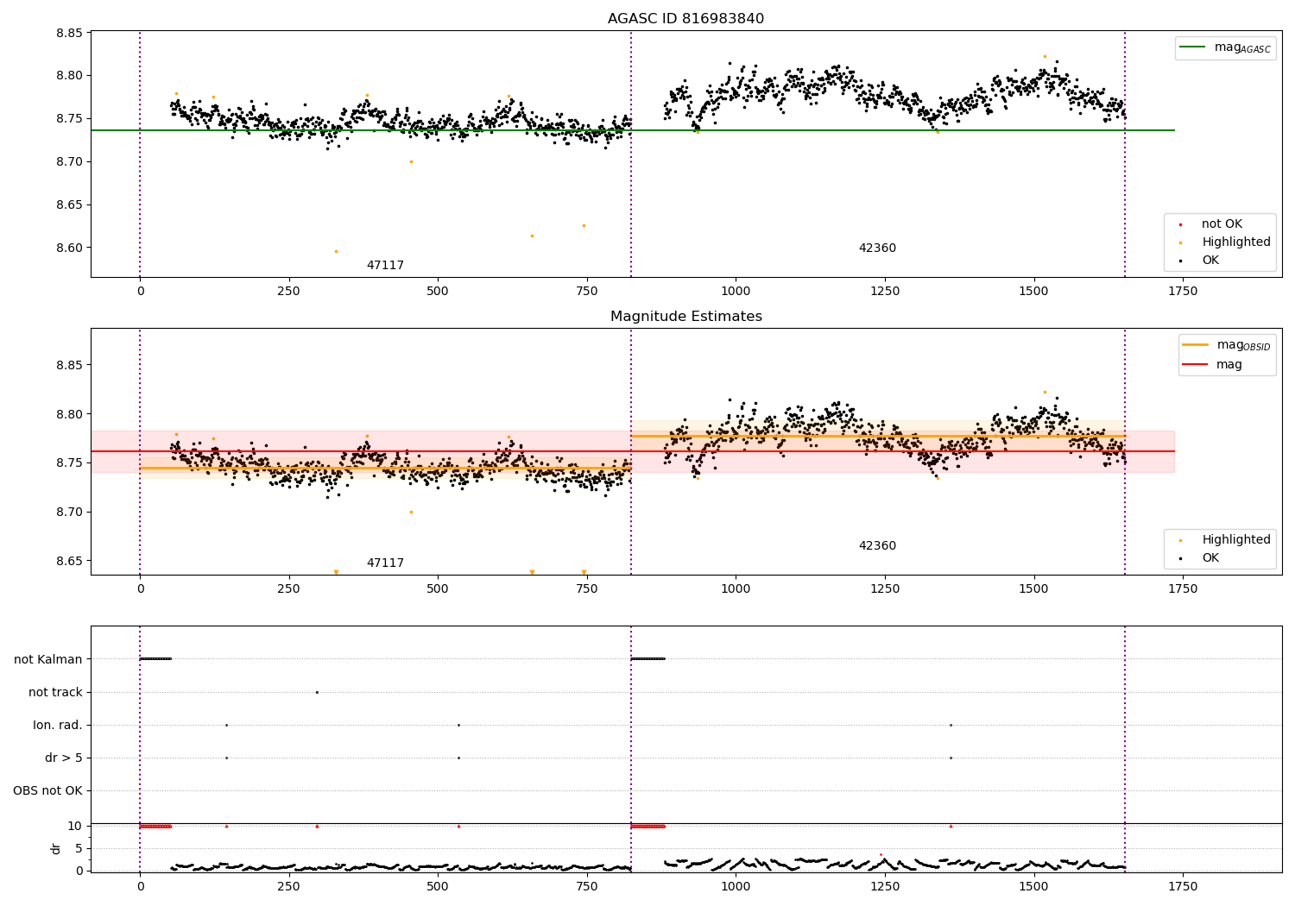This screenshot has width=1295, height=906.
Task: Click the '42360' obsid label in the top plot
Action: [x=877, y=249]
